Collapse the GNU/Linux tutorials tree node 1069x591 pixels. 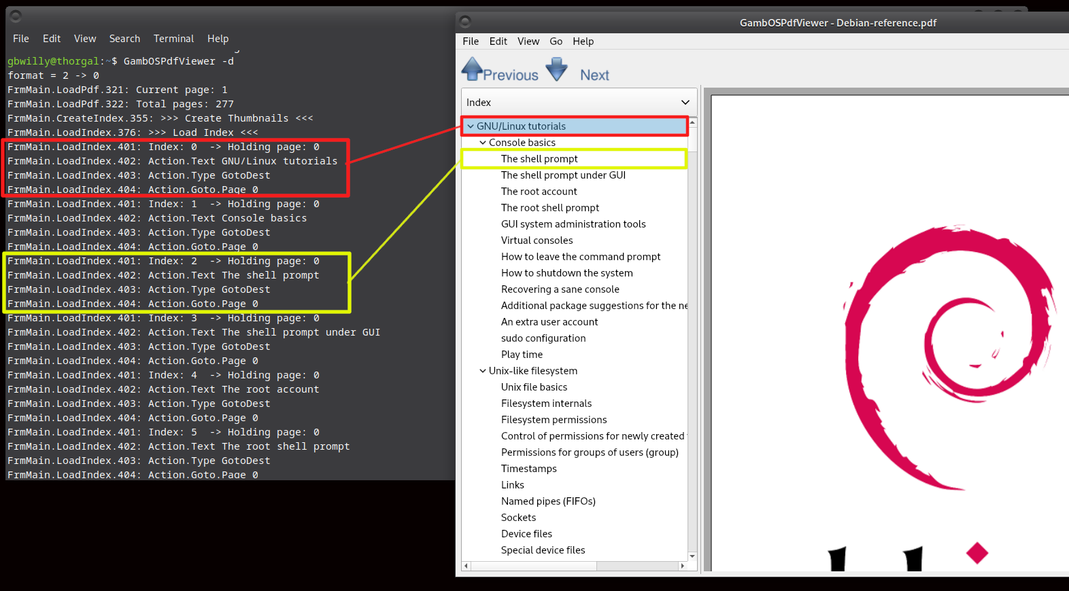tap(470, 126)
